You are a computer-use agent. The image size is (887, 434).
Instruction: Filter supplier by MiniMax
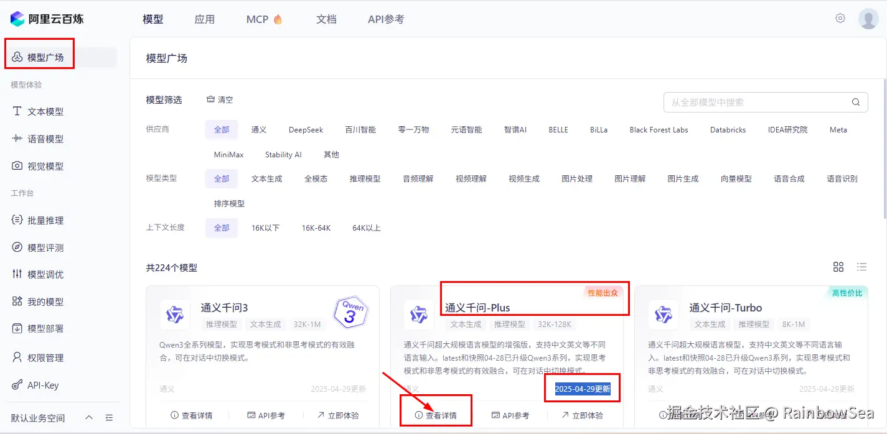click(x=228, y=154)
